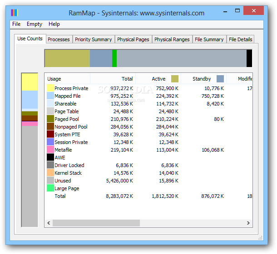
Task: Go to the File Summary tab
Action: [x=209, y=39]
